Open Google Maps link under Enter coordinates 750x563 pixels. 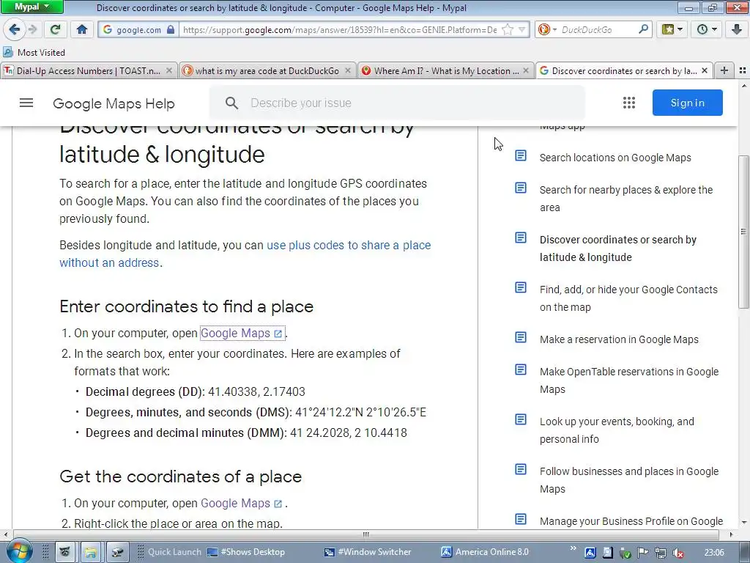coord(242,334)
